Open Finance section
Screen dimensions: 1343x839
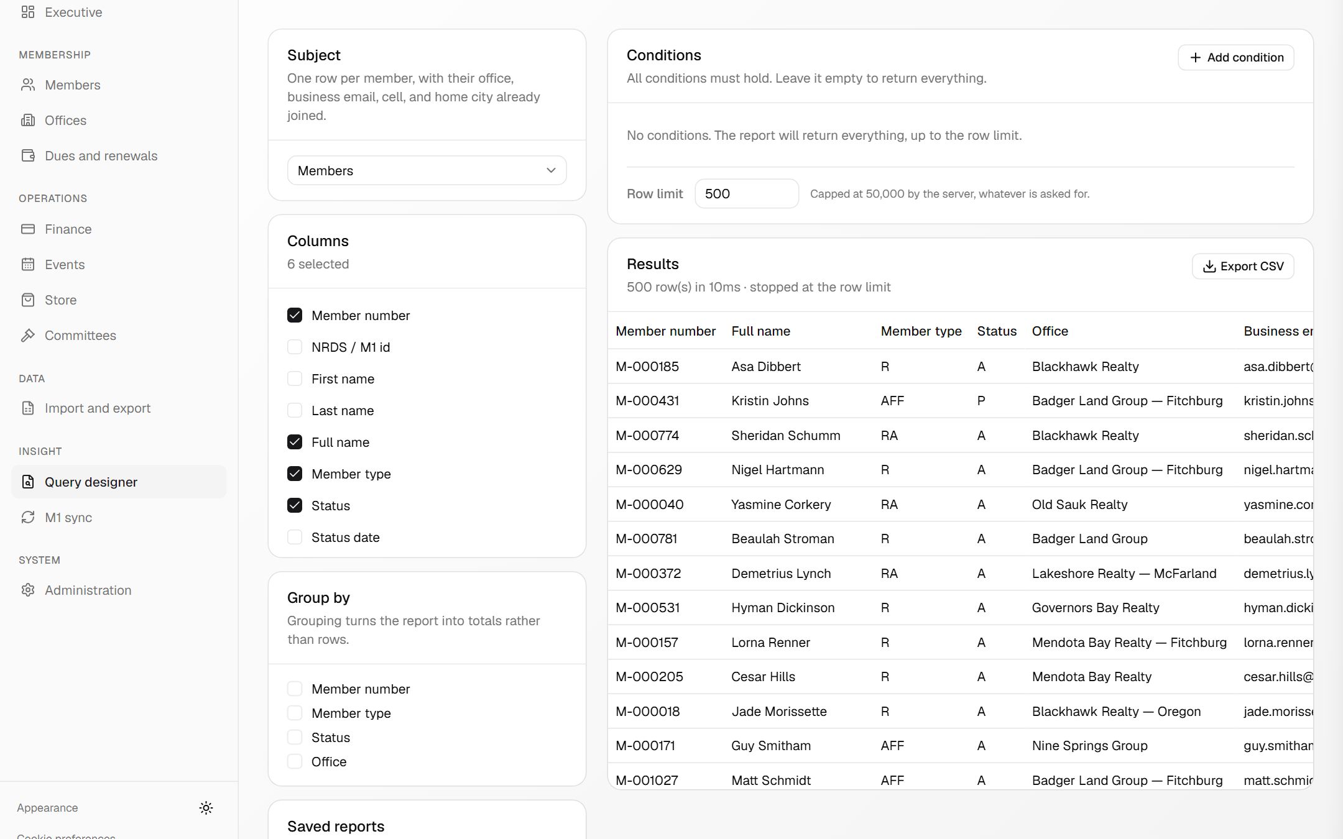(x=119, y=229)
